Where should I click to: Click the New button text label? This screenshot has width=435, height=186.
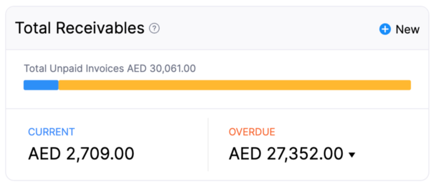[407, 29]
